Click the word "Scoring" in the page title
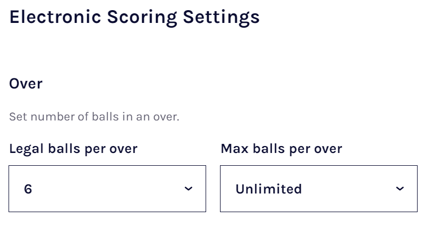The height and width of the screenshot is (226, 432). 142,17
